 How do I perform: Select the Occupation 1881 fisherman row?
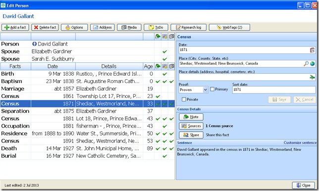point(88,126)
